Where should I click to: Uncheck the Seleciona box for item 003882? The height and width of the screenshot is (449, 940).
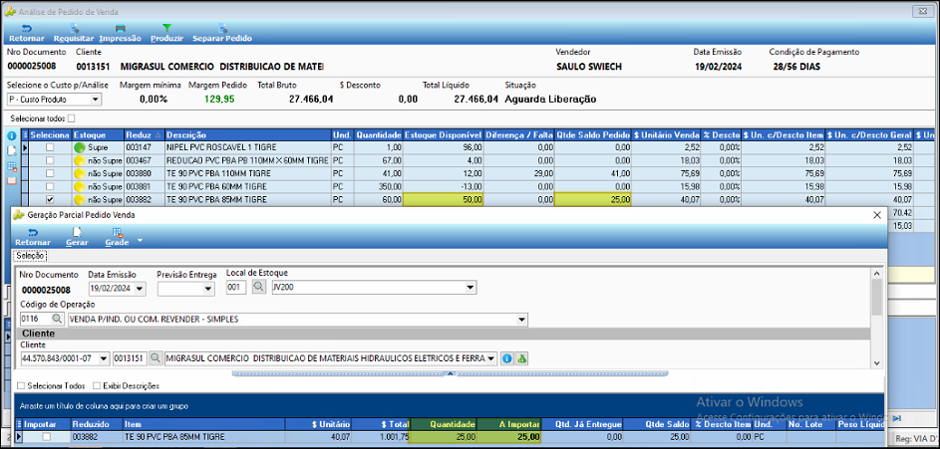[x=50, y=200]
